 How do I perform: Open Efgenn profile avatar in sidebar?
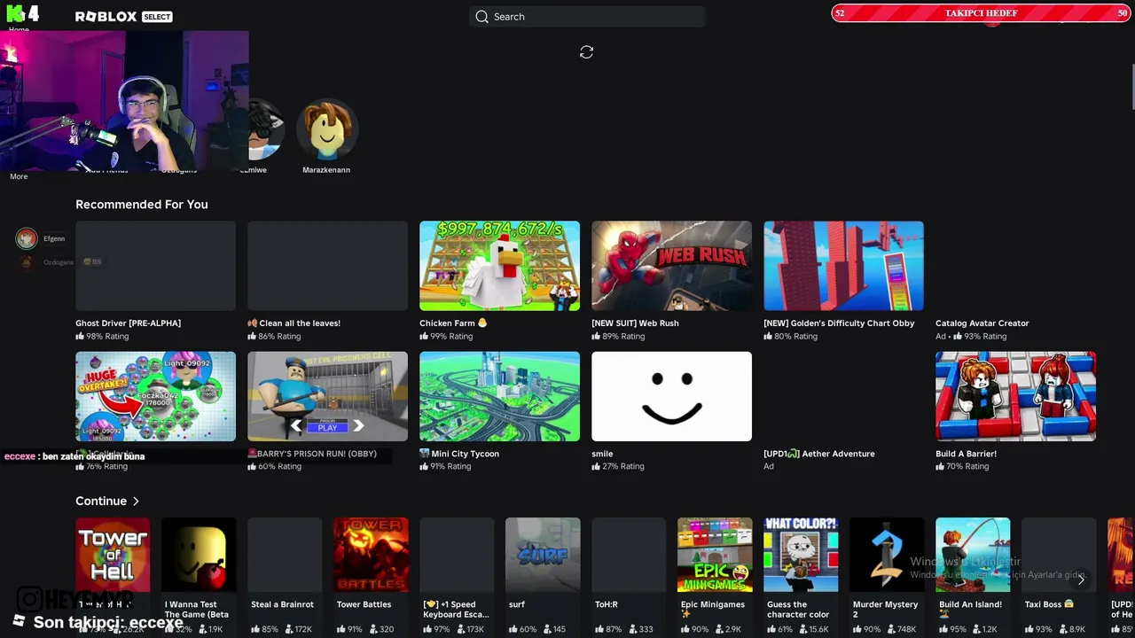[26, 238]
